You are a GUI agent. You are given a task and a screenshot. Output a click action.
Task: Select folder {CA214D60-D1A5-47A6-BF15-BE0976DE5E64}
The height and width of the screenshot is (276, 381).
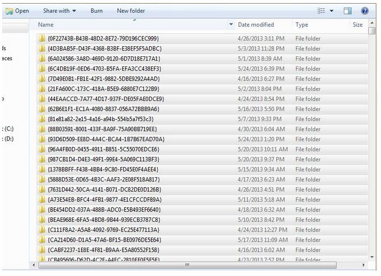(104, 240)
